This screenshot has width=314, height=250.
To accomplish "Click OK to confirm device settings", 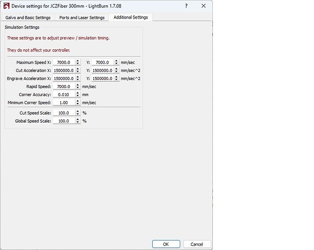I will pos(165,244).
